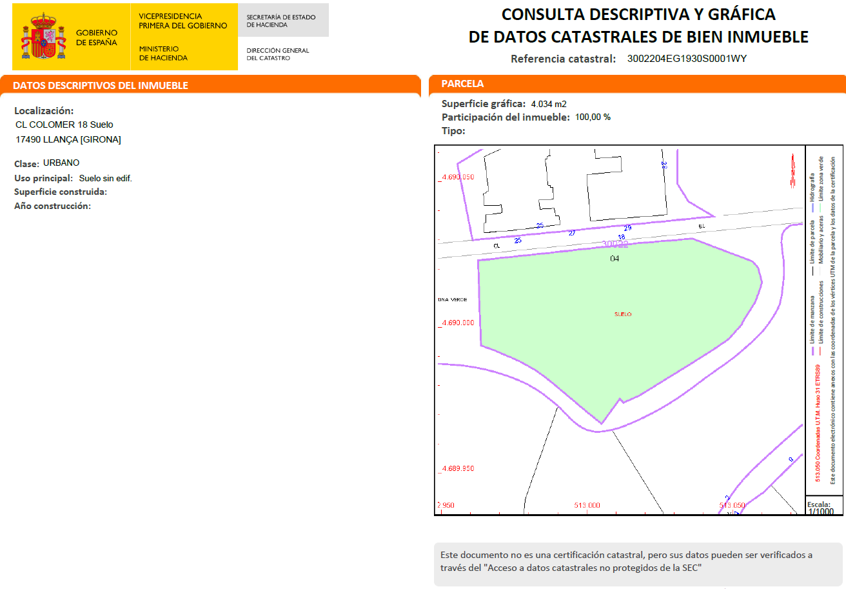Click the 4.690.050 coordinate label on the map
The height and width of the screenshot is (589, 846).
[457, 177]
